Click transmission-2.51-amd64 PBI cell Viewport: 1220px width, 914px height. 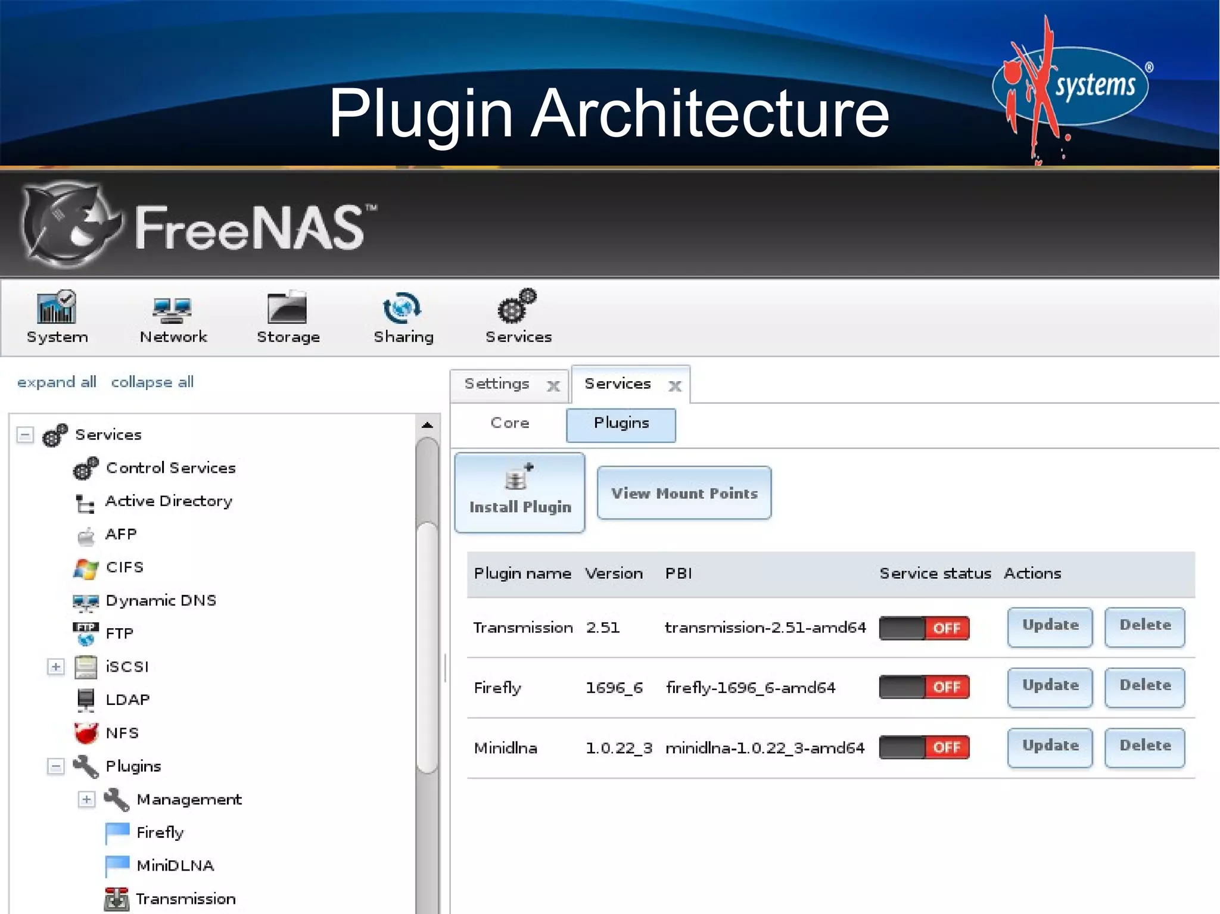coord(765,628)
